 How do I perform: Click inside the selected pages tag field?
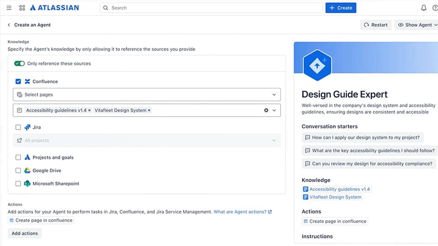(146, 110)
